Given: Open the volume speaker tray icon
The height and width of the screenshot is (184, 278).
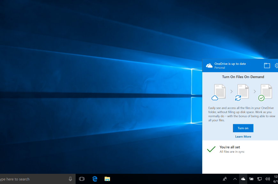Looking at the screenshot, I should pos(267,179).
